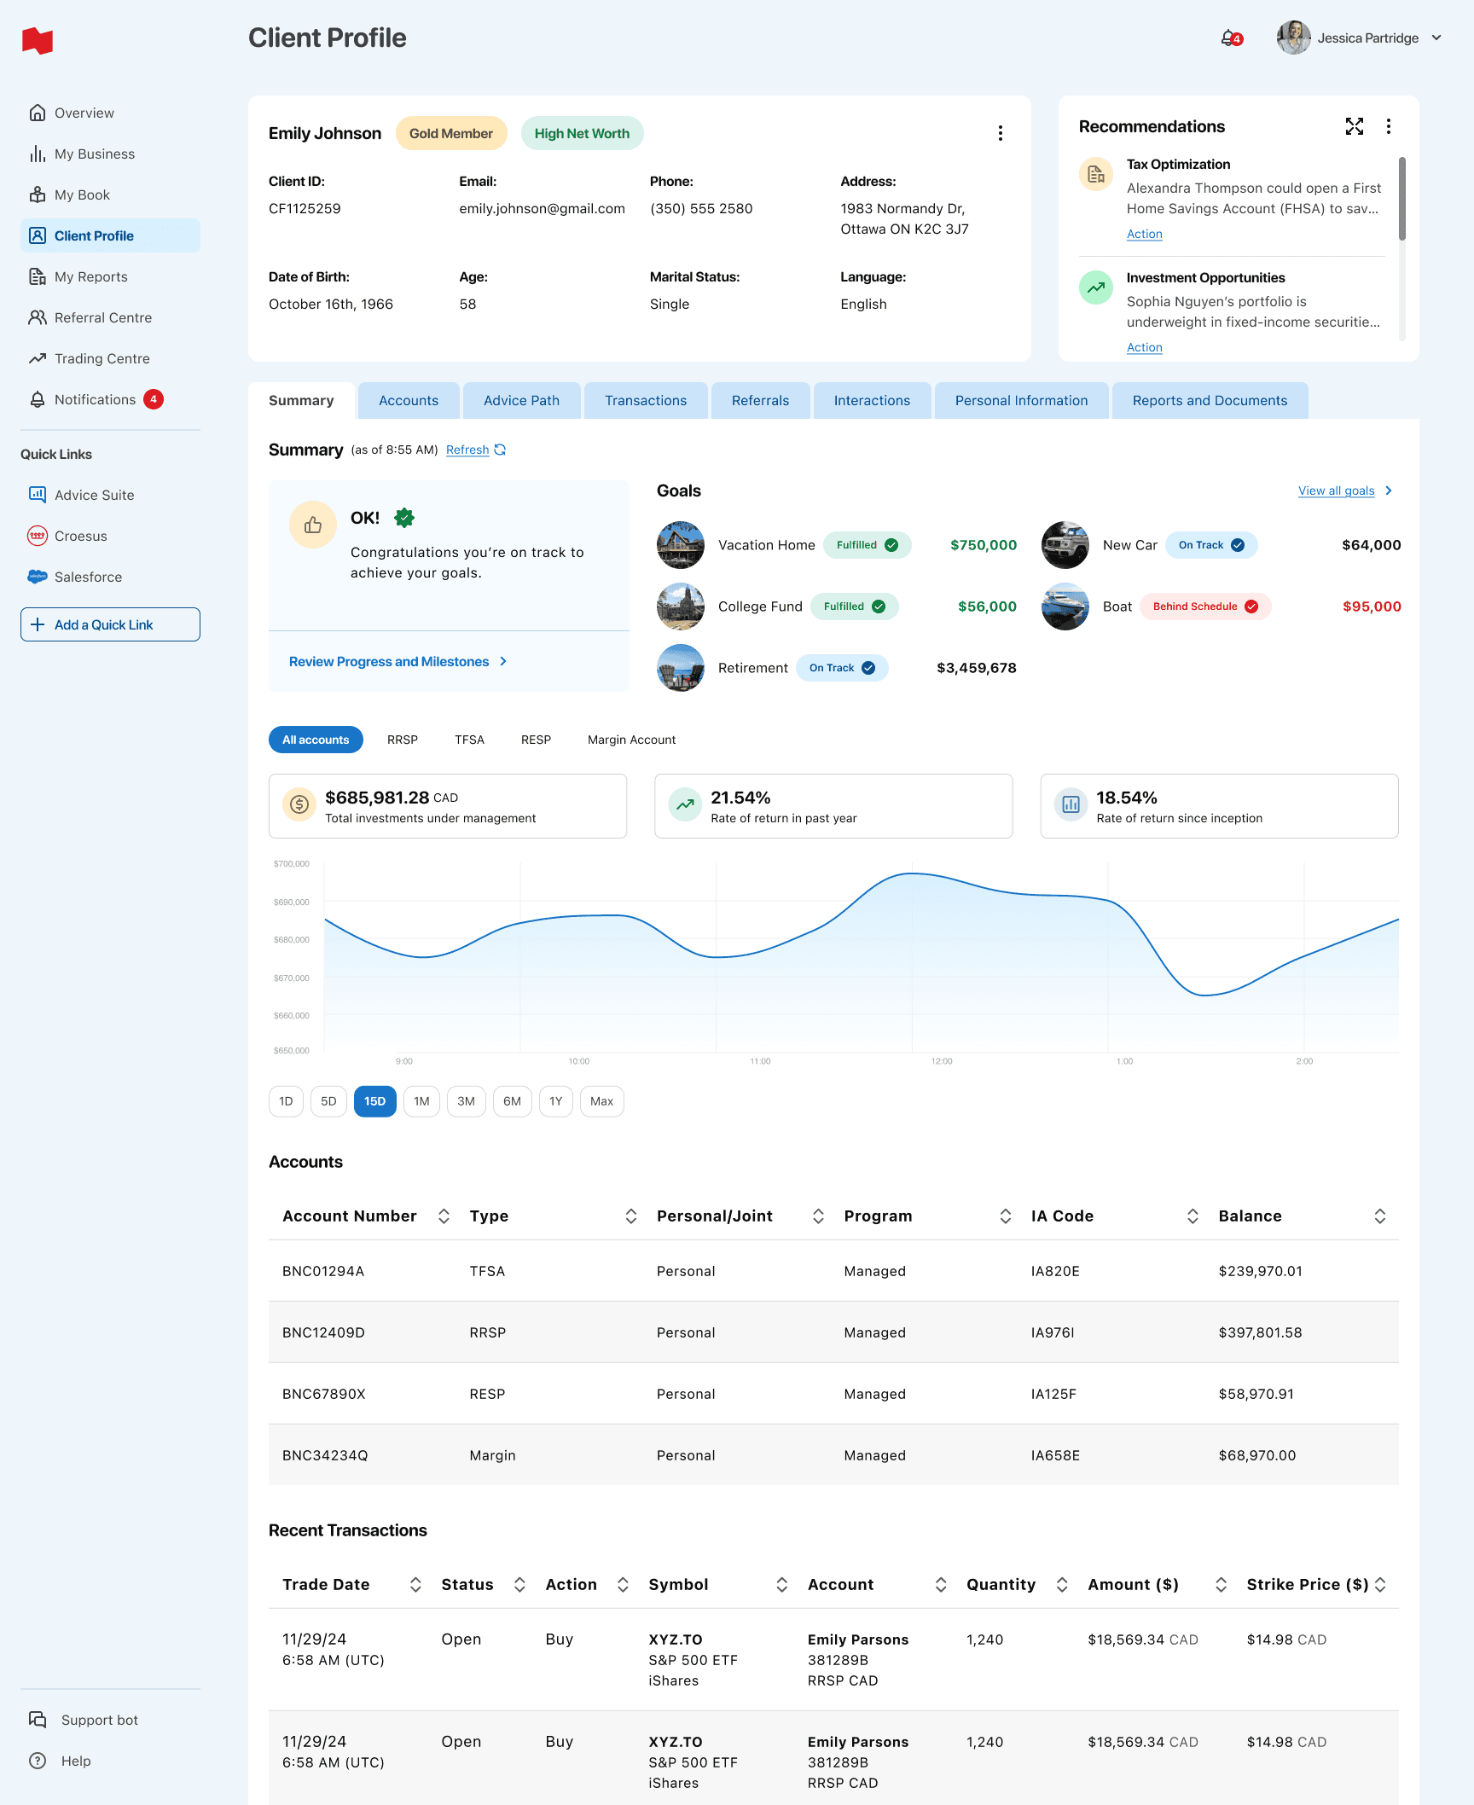Click the Croesus quick link icon
This screenshot has height=1805, width=1474.
pos(38,536)
